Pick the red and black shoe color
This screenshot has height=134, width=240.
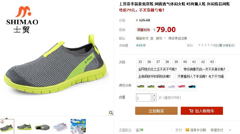pos(161,86)
